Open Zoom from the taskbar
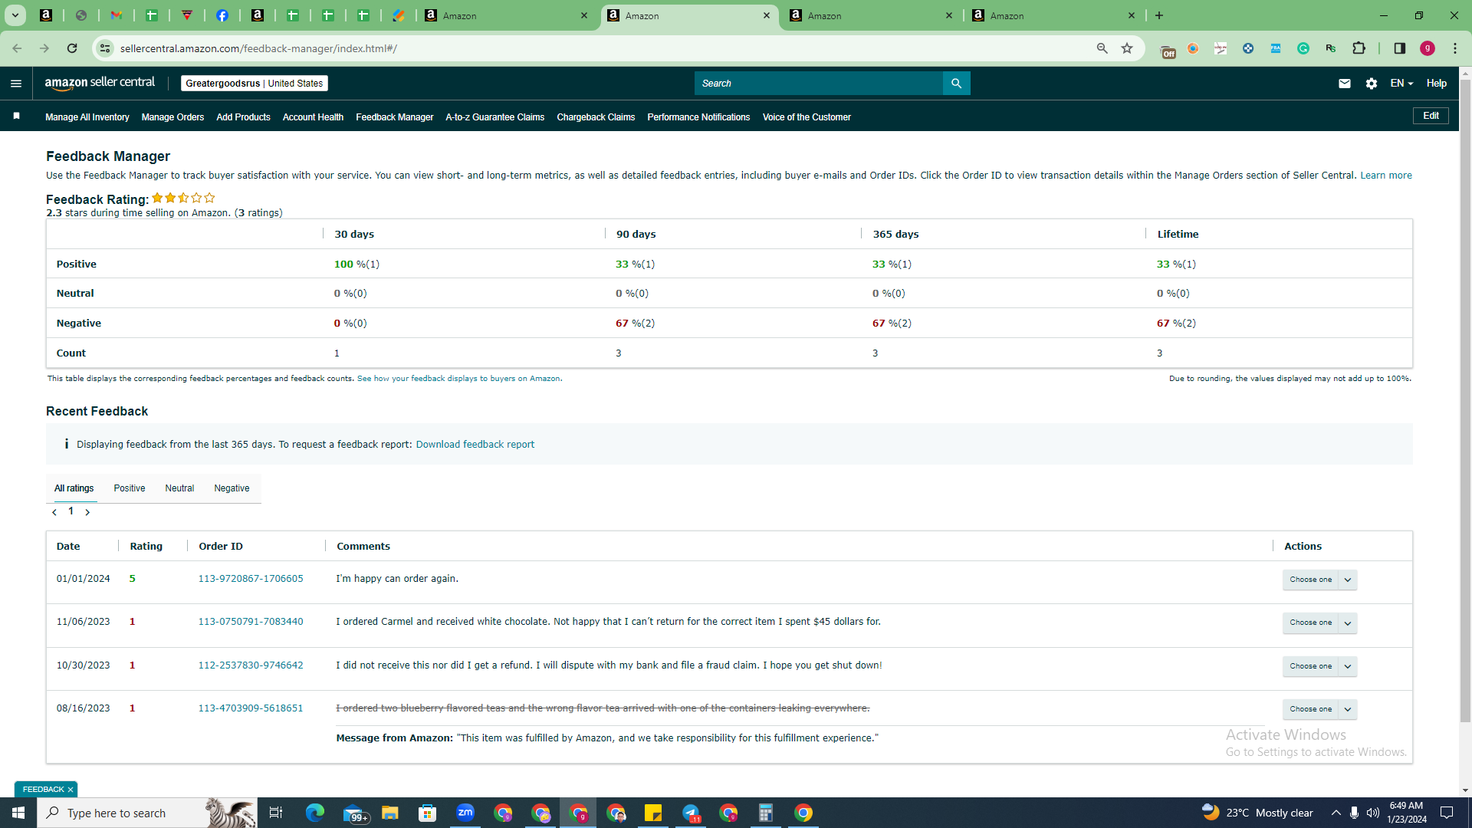 coord(465,813)
